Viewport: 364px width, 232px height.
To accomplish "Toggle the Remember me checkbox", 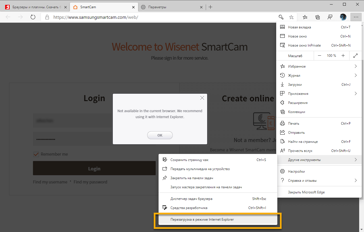I will [36, 154].
